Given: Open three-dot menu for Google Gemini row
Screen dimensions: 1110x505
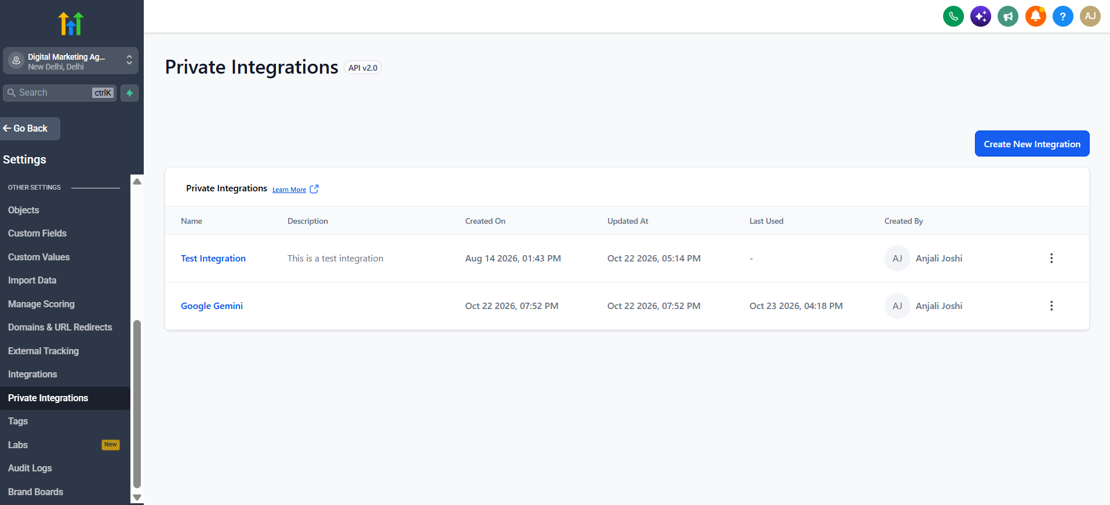Looking at the screenshot, I should click(1051, 306).
